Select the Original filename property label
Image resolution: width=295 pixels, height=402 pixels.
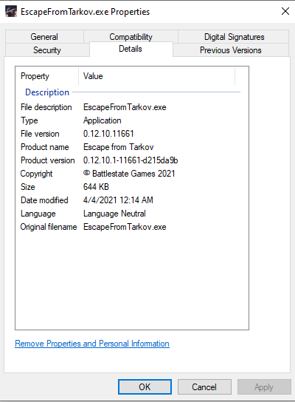pos(49,227)
